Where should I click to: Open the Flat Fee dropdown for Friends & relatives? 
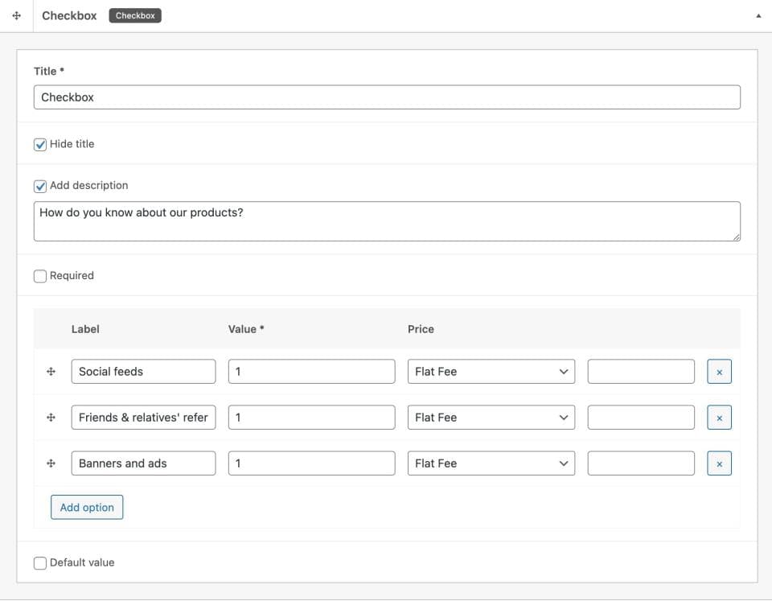point(491,418)
